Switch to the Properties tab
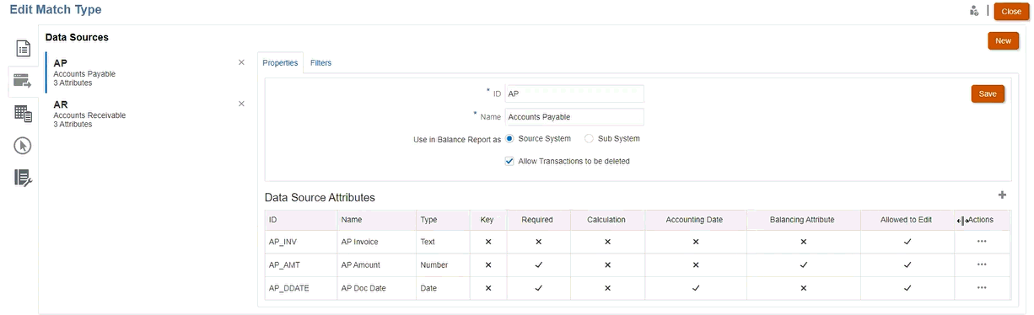The width and height of the screenshot is (1034, 315). pos(280,63)
